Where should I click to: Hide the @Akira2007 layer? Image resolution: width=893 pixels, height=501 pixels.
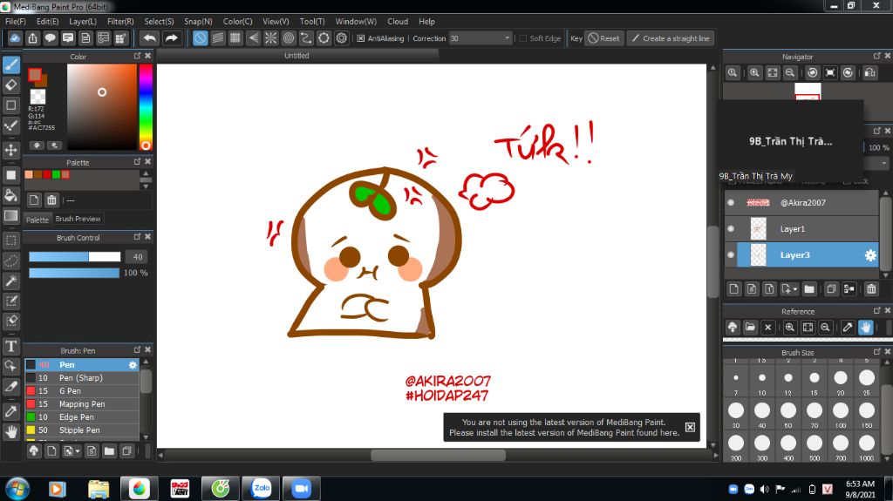pyautogui.click(x=731, y=203)
